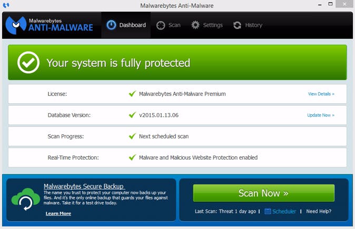Click the History refresh icon
This screenshot has width=355, height=229.
click(x=237, y=25)
